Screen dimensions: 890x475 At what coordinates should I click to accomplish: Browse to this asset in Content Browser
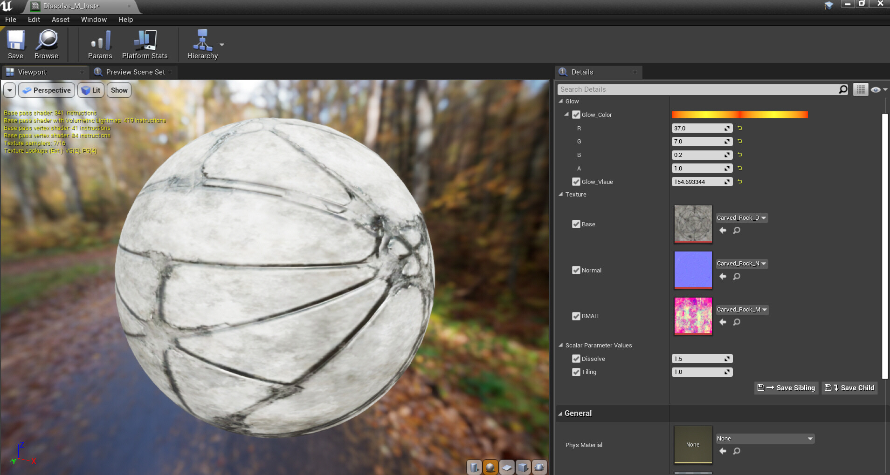coord(46,43)
